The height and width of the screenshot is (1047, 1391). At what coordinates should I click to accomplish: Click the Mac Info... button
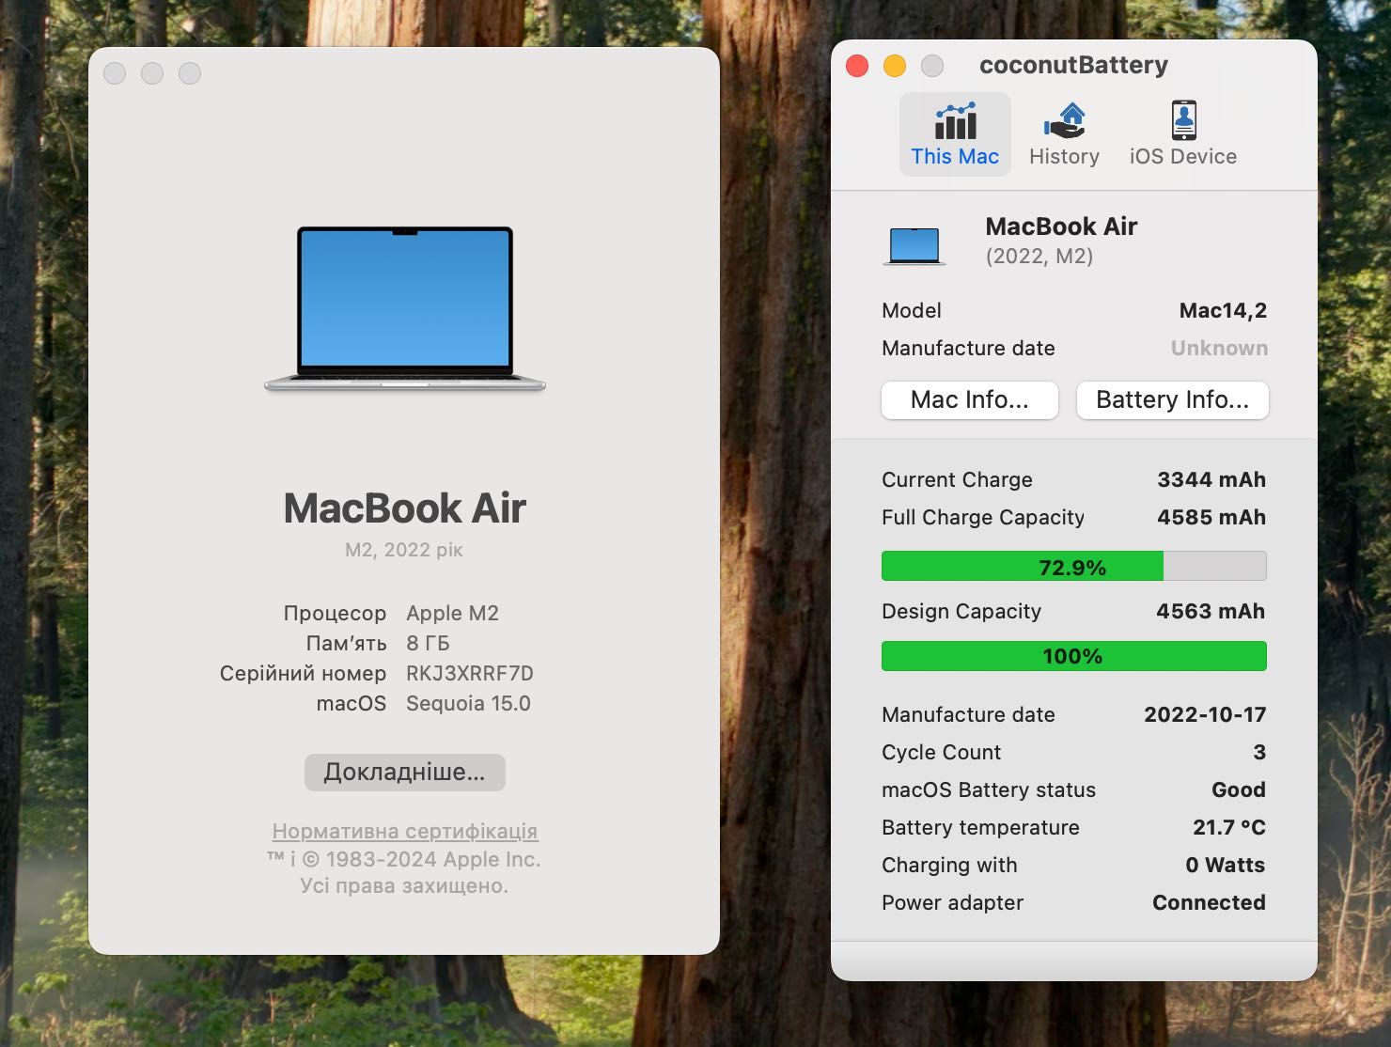pyautogui.click(x=970, y=399)
